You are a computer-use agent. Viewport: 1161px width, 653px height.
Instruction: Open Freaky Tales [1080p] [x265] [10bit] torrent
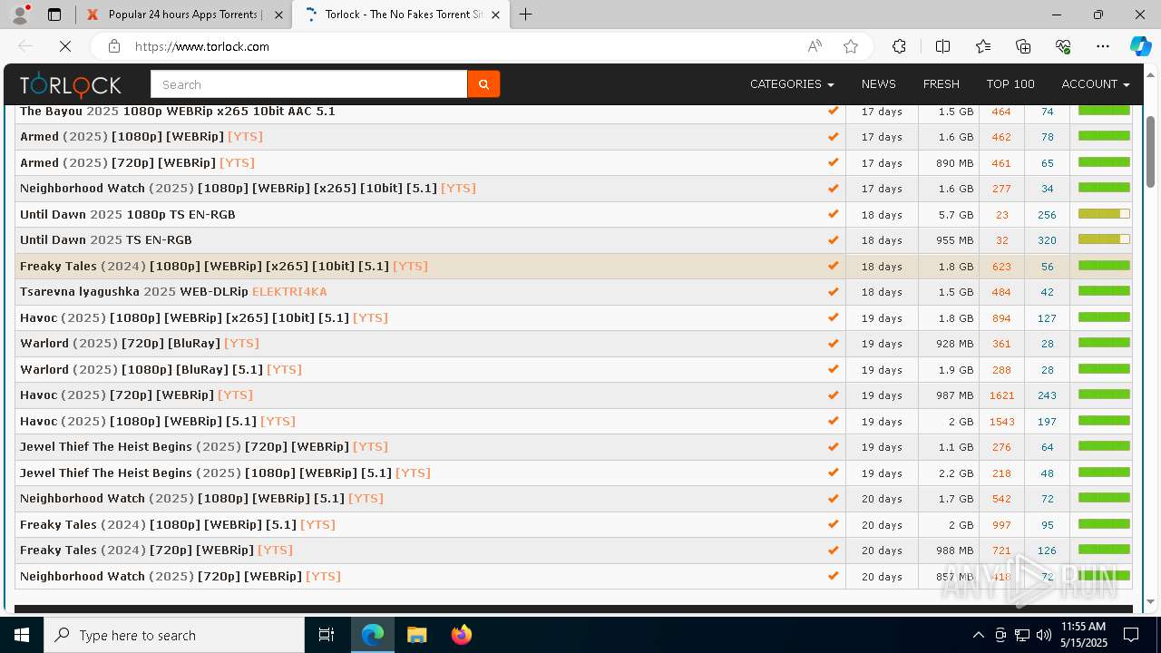pyautogui.click(x=224, y=266)
